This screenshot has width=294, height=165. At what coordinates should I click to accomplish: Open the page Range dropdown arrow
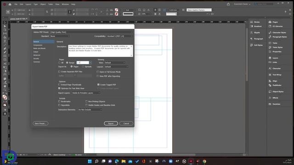[x=90, y=63]
